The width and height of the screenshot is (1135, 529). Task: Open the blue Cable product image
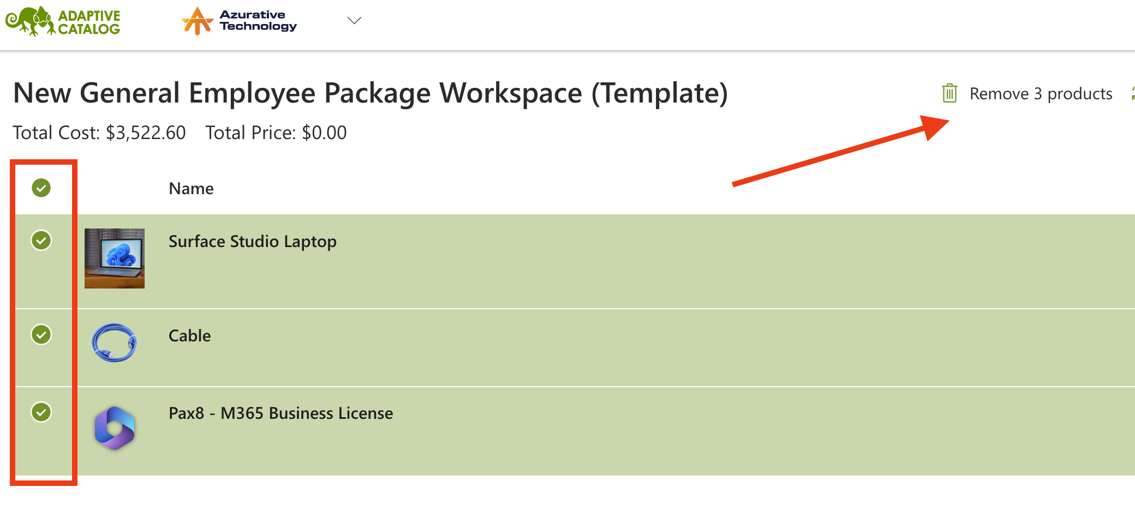(114, 342)
